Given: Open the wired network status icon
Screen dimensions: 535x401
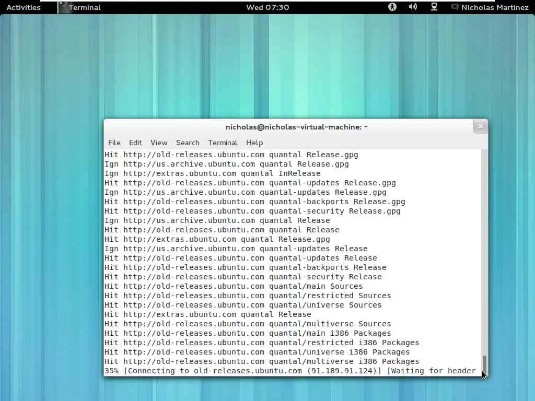Looking at the screenshot, I should coord(434,7).
